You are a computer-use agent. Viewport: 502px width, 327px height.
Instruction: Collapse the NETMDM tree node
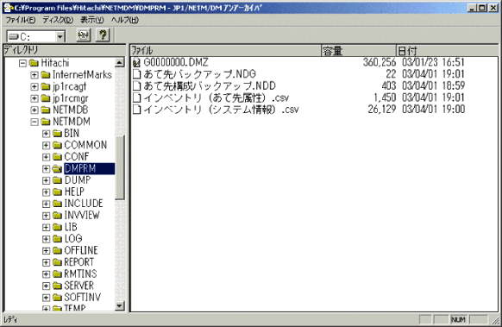(x=35, y=122)
